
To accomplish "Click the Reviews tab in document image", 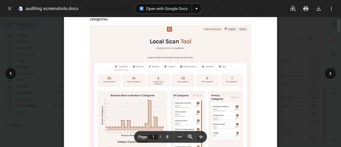I will (154, 66).
